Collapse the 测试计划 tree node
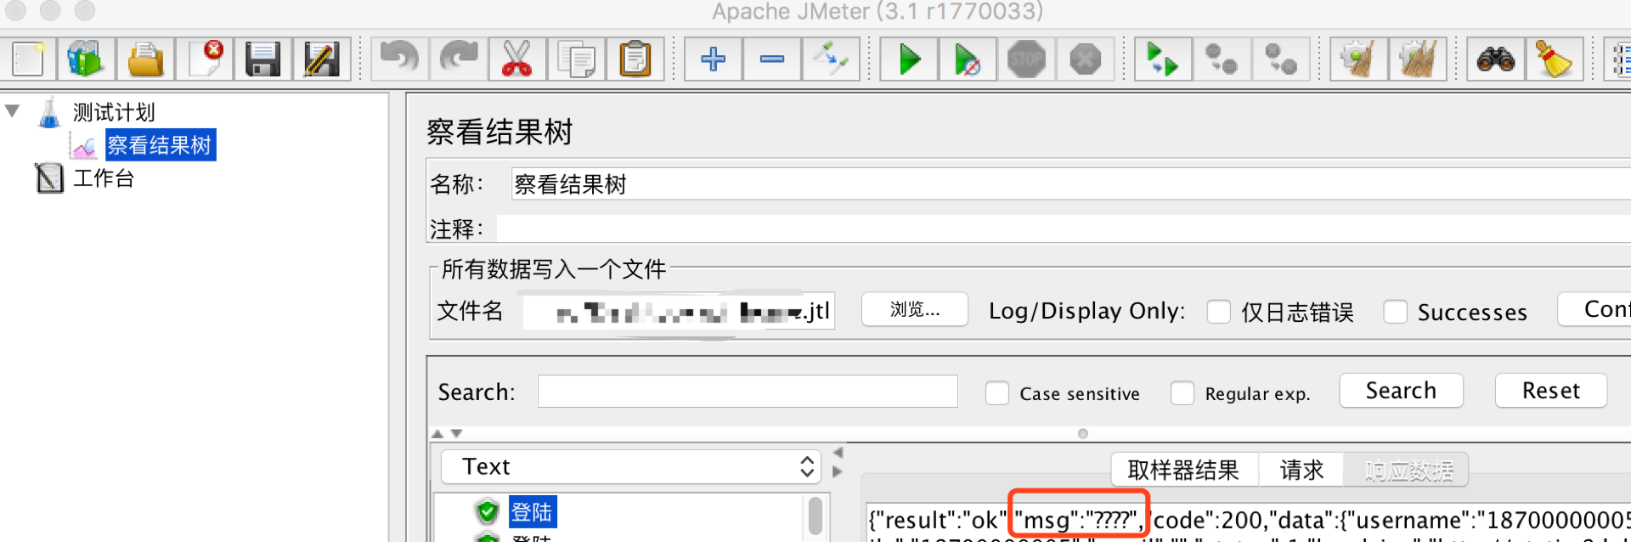 click(x=13, y=111)
